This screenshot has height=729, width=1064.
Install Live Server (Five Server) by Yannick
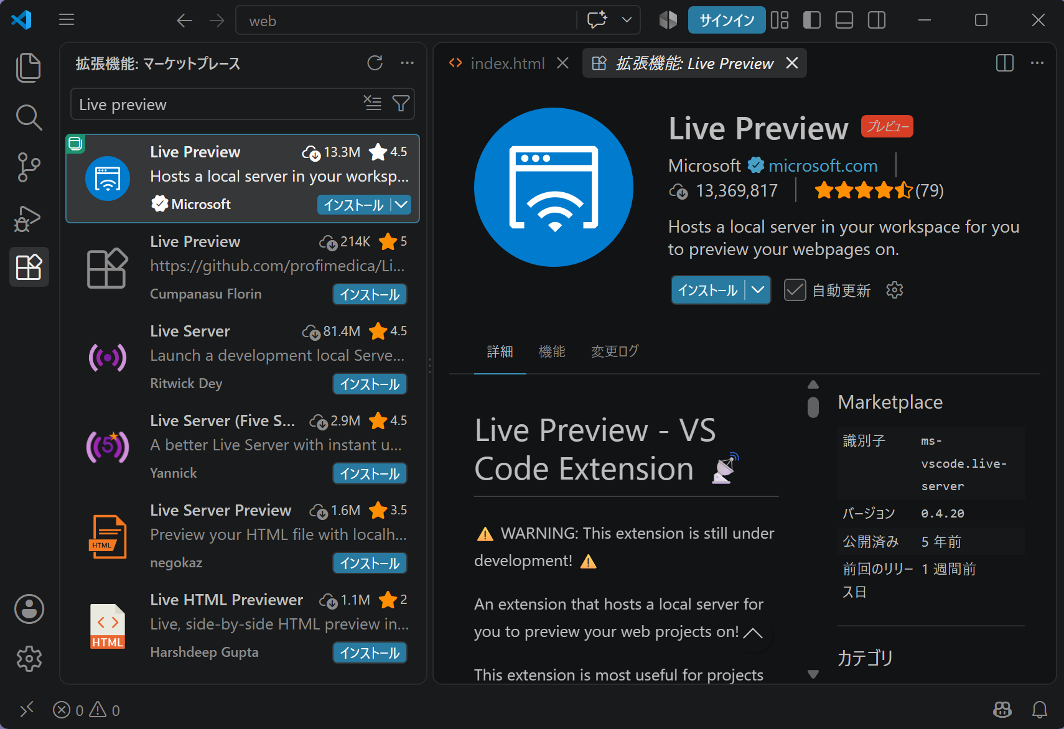[370, 473]
